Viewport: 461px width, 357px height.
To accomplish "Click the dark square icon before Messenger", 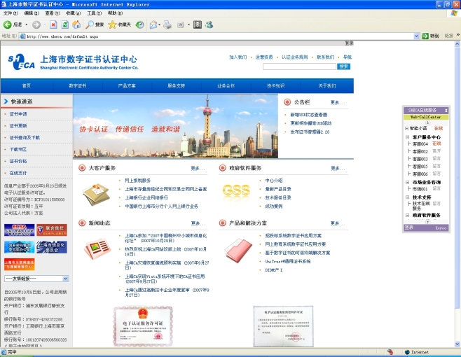I will [x=198, y=24].
